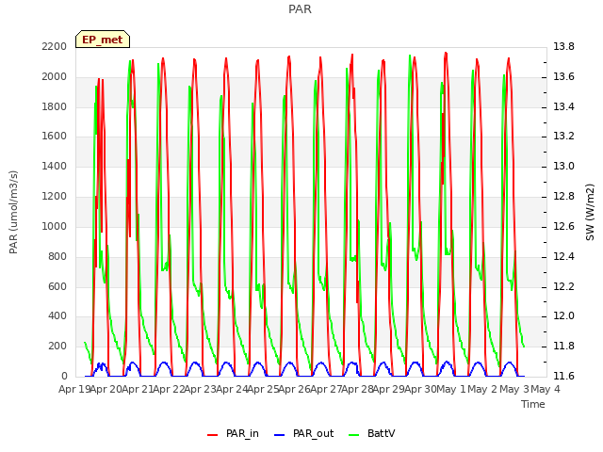Screen dimensions: 603x452
Task: Click the Apr 27 tick label
Action: (x=326, y=389)
